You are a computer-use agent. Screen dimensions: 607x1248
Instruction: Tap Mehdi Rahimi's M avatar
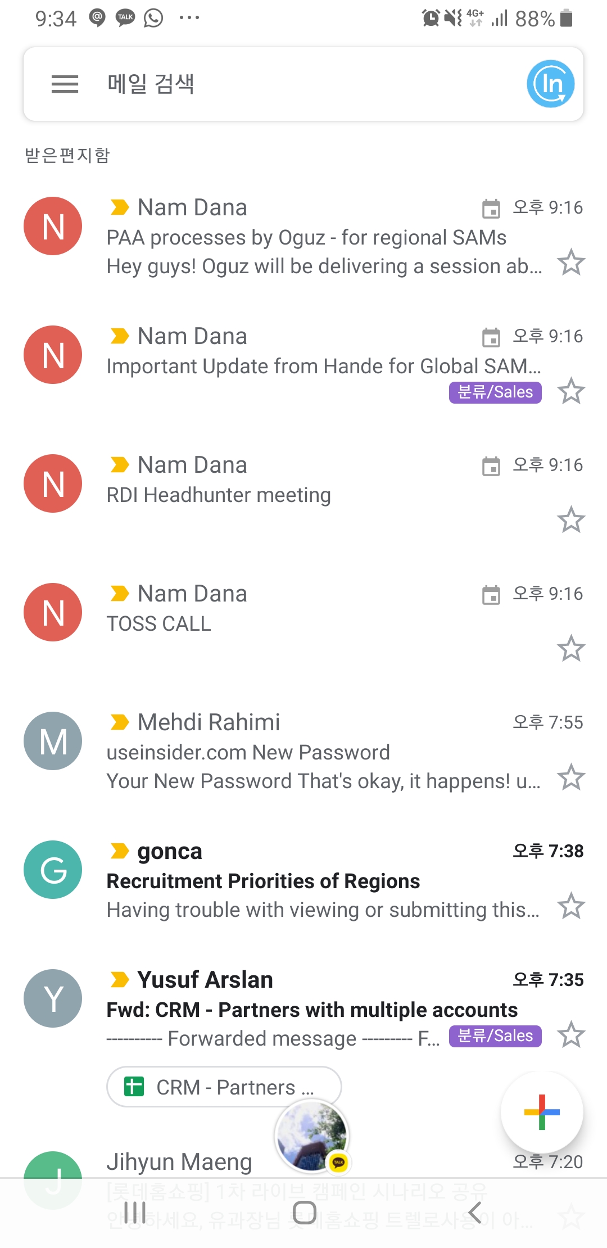(x=53, y=741)
